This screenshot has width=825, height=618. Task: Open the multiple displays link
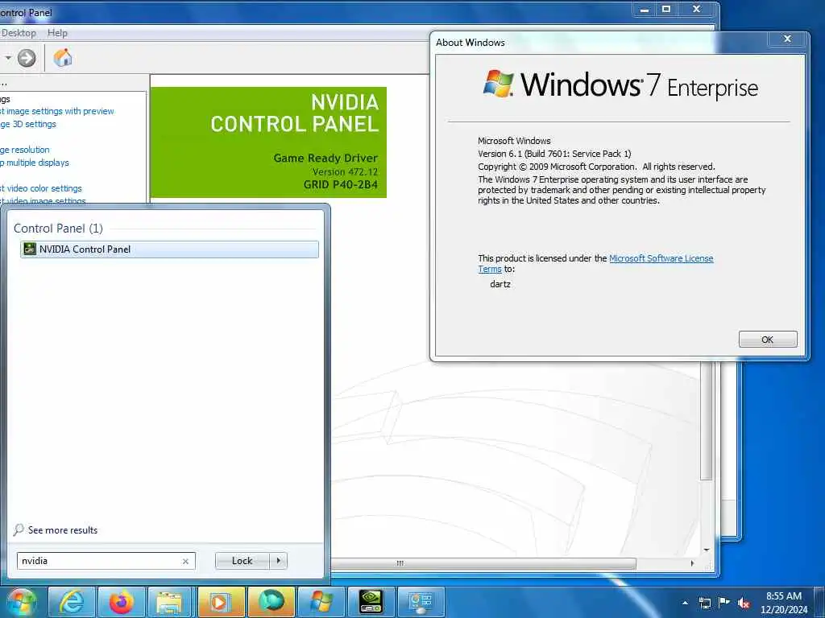click(34, 163)
